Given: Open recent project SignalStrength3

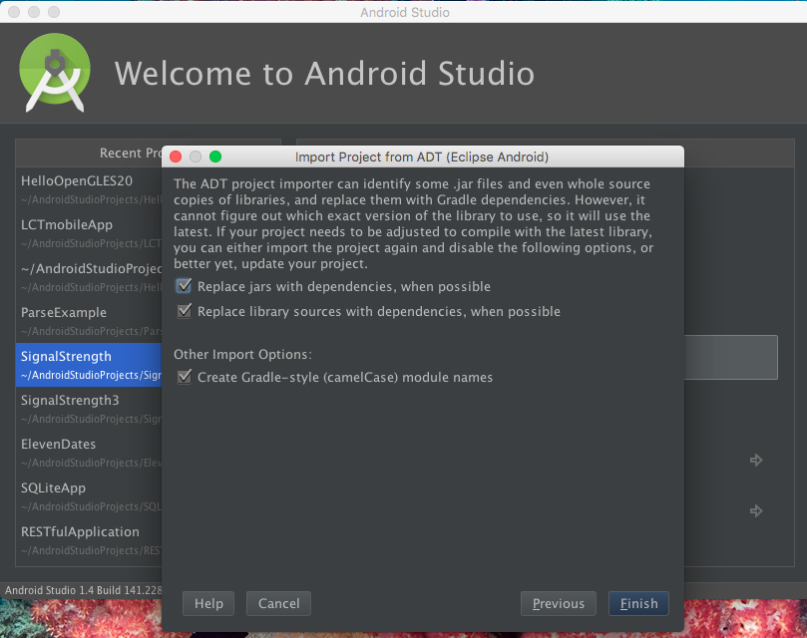Looking at the screenshot, I should point(89,409).
